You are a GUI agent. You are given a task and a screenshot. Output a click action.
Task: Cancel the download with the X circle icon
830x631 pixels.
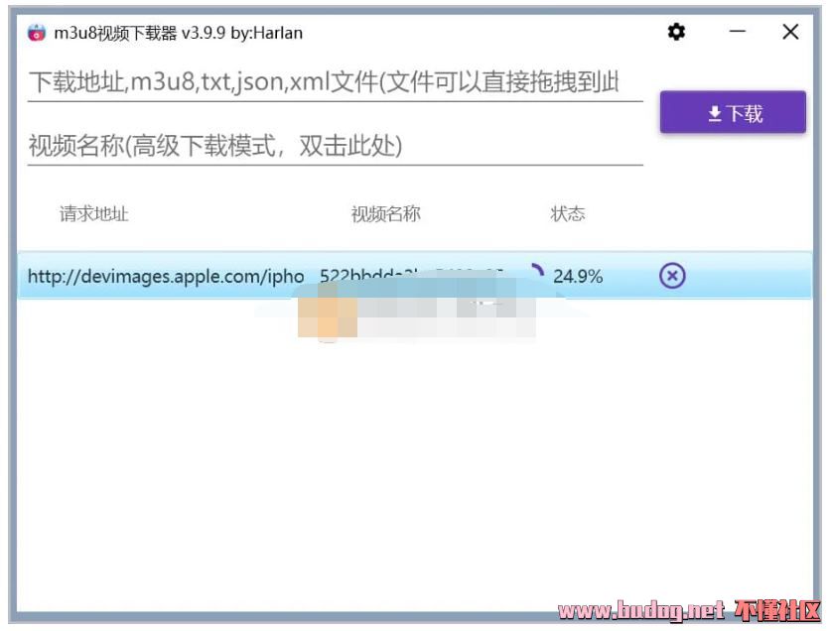pyautogui.click(x=672, y=276)
